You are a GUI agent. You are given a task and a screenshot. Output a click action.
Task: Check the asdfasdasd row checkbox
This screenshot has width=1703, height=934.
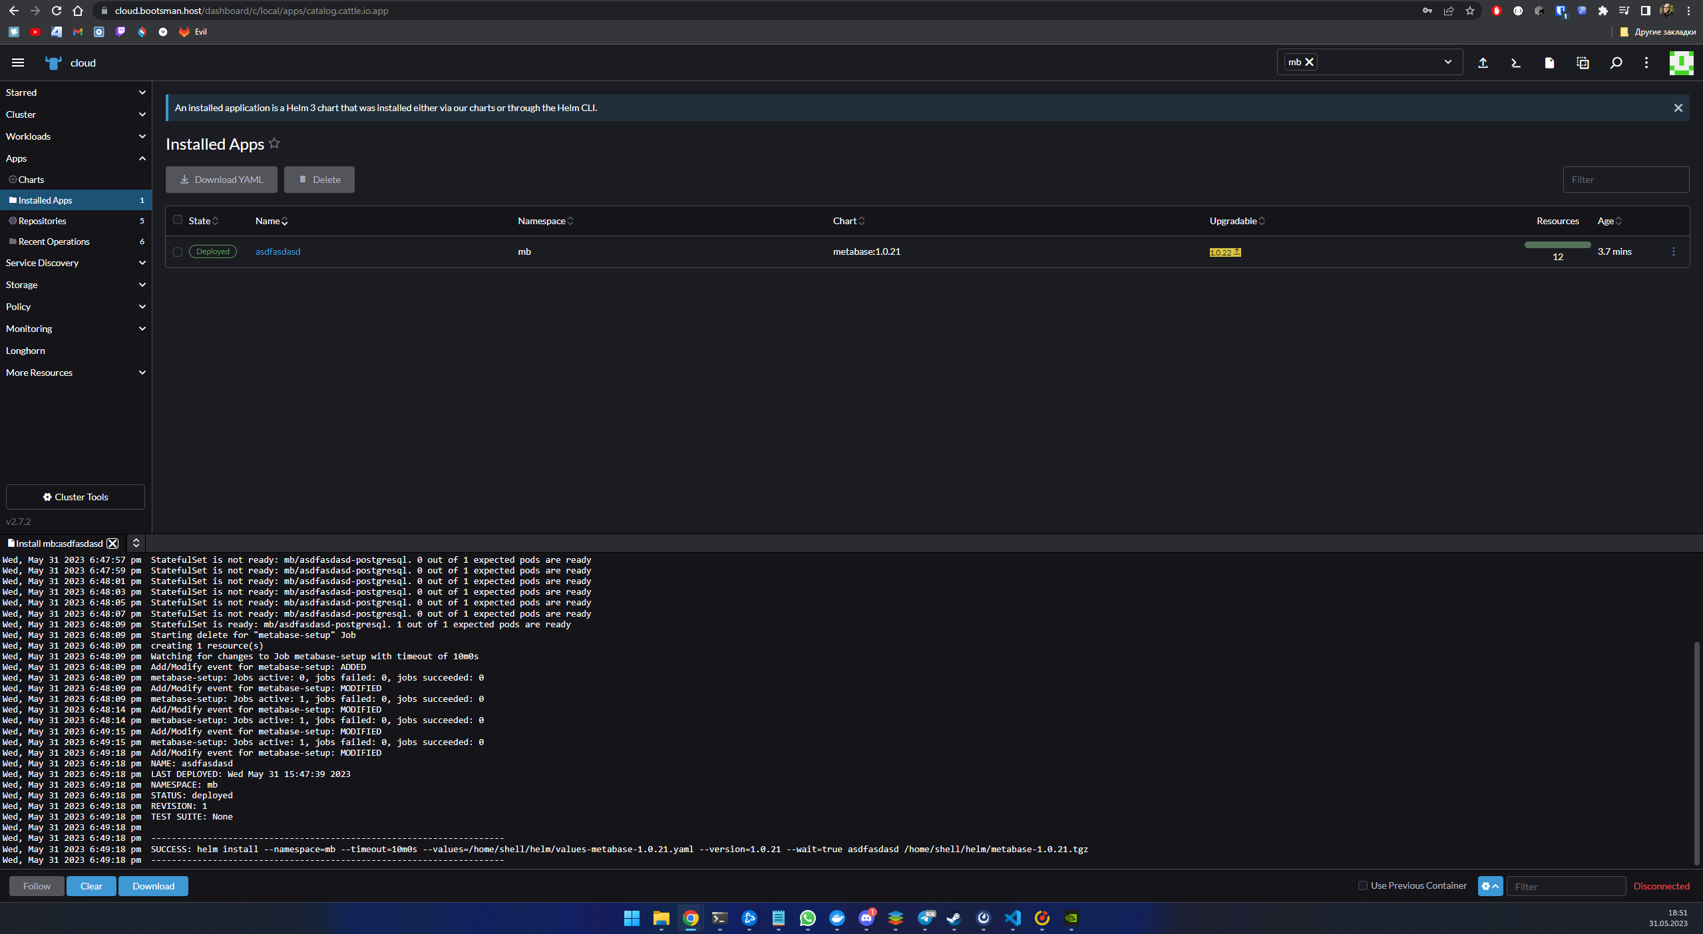pos(178,252)
